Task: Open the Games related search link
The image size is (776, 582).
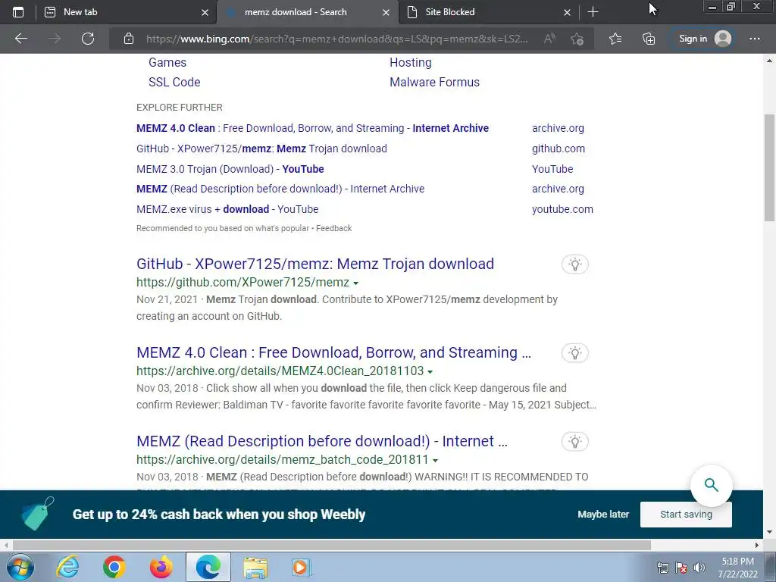Action: click(x=167, y=62)
